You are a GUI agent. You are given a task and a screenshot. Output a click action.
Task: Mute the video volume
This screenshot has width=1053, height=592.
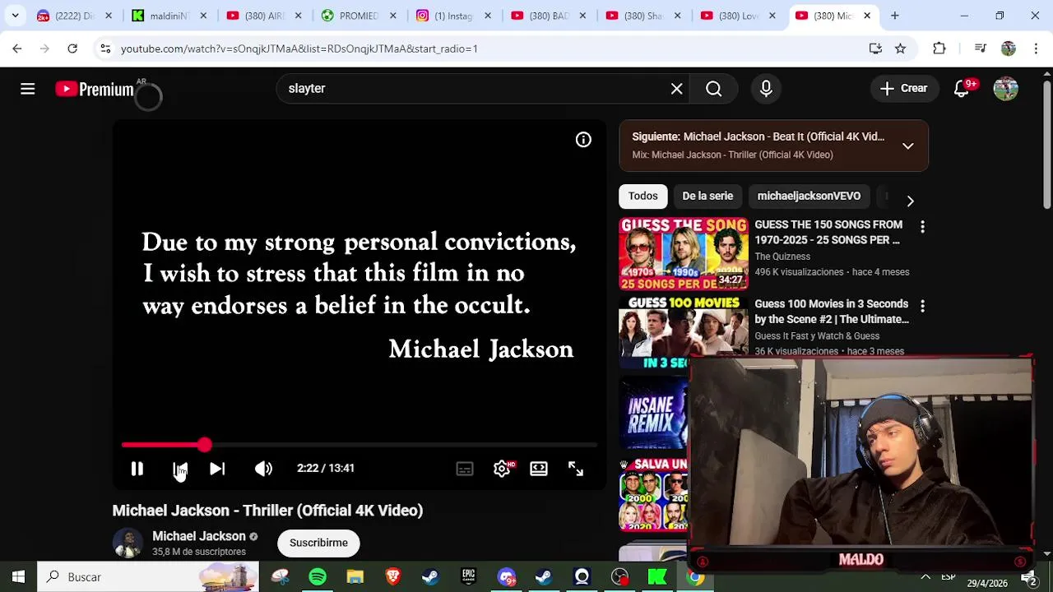263,468
